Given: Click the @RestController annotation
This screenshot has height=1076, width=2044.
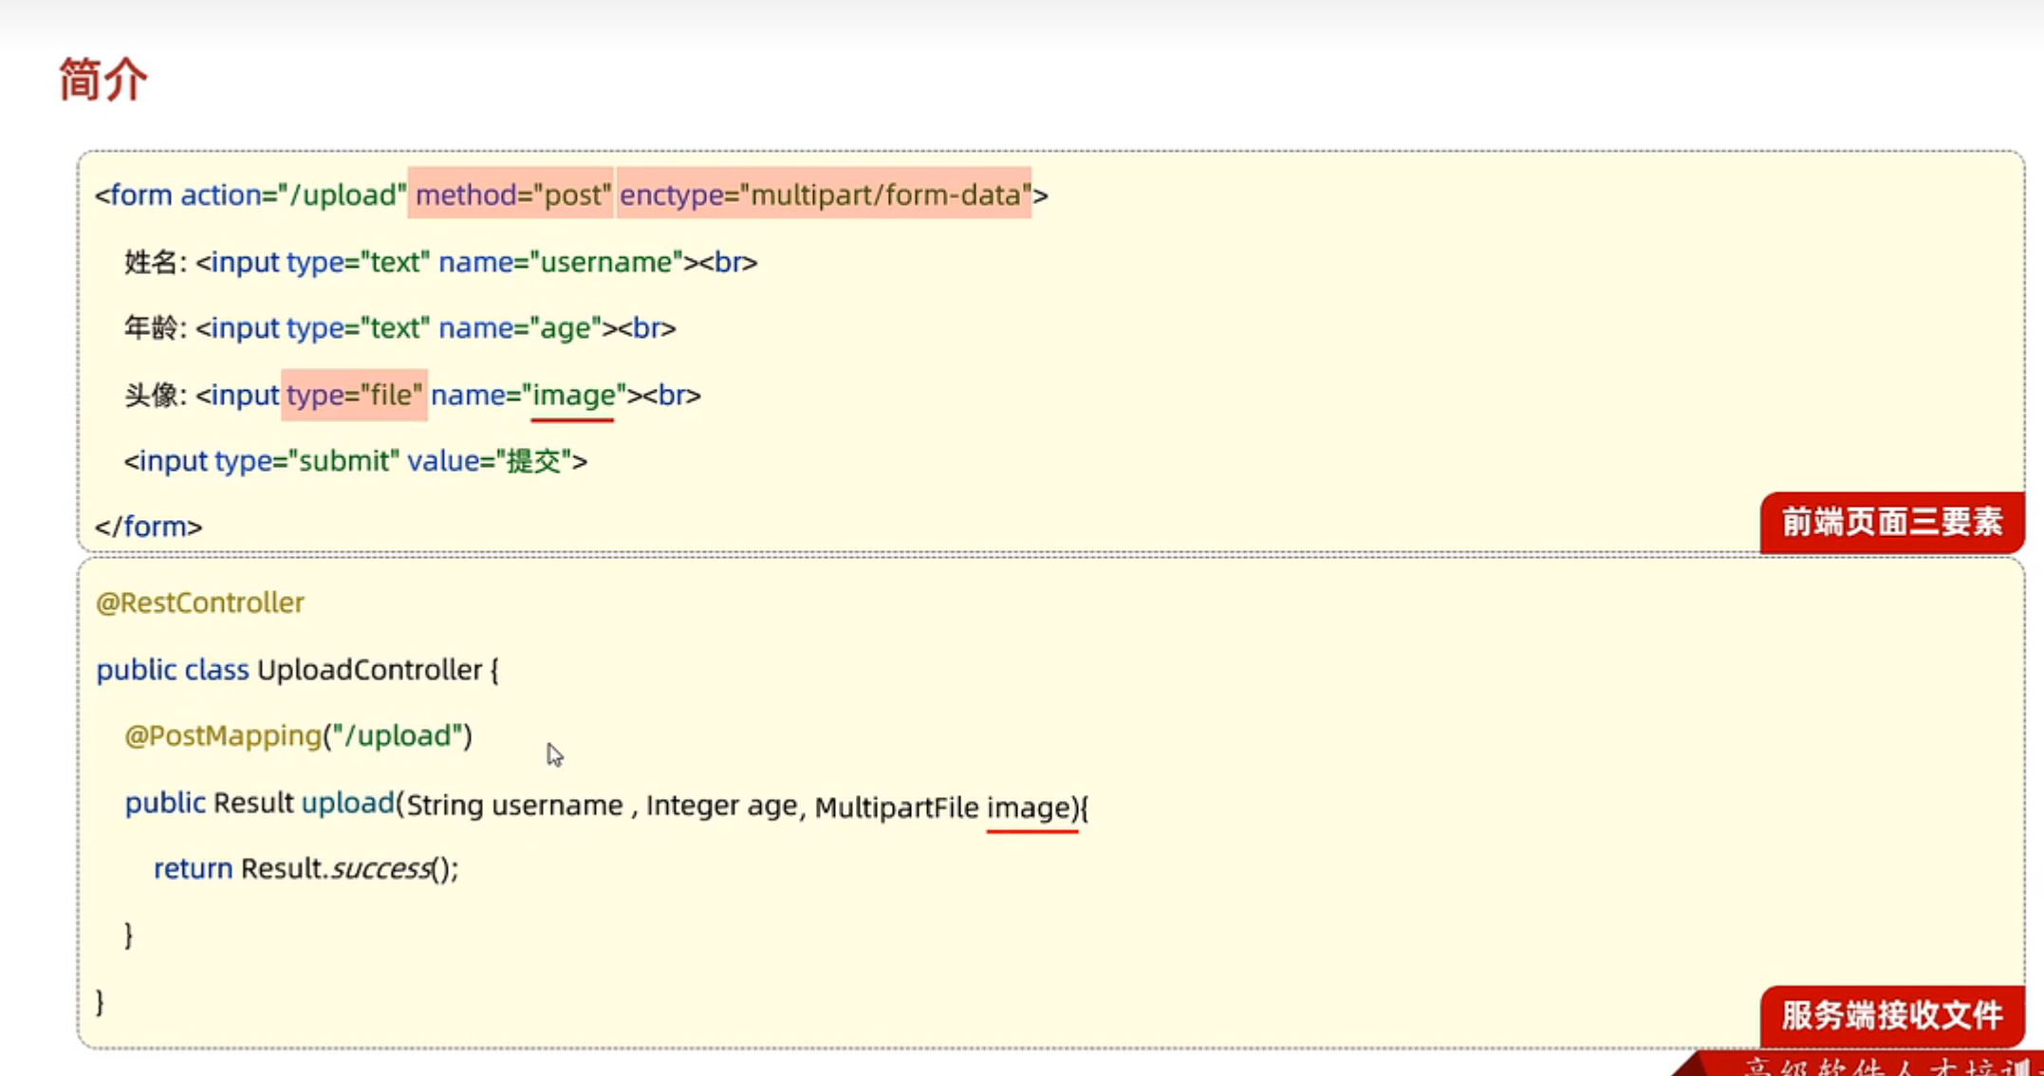Looking at the screenshot, I should click(x=200, y=603).
